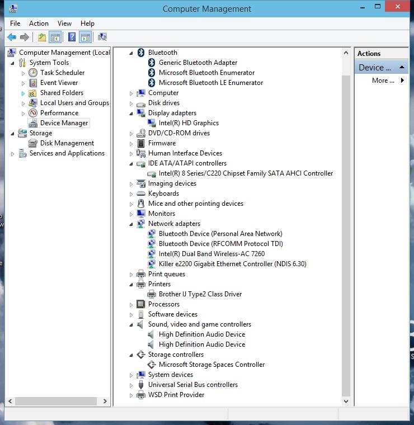Screen dimensions: 414x425
Task: Select Brother IJ Type2 Class Driver
Action: tap(200, 294)
